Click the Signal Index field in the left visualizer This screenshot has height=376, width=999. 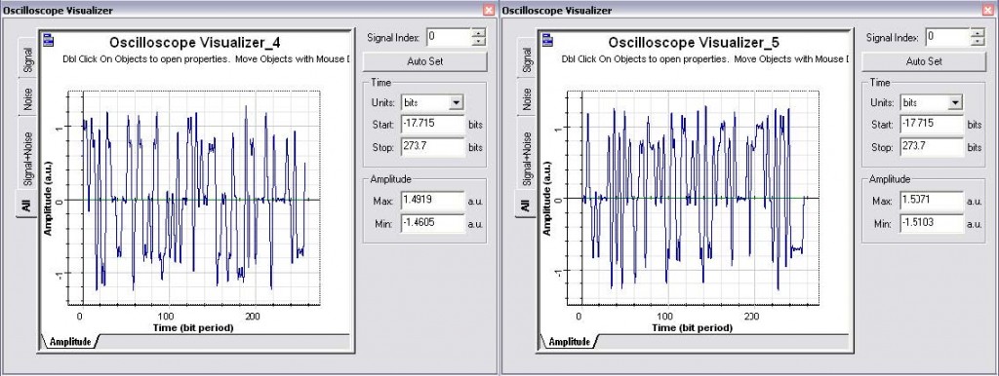pyautogui.click(x=449, y=37)
